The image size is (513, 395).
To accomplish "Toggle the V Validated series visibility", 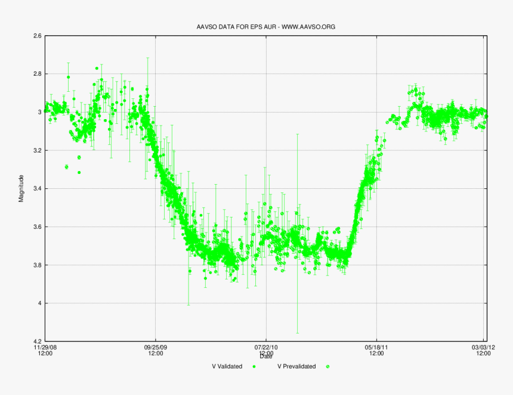I will coord(226,366).
